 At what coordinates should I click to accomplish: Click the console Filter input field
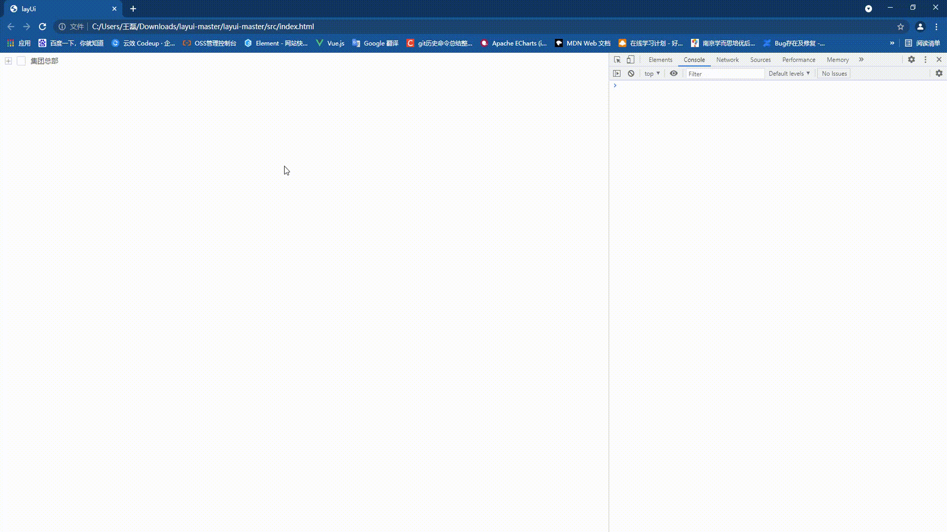(724, 74)
